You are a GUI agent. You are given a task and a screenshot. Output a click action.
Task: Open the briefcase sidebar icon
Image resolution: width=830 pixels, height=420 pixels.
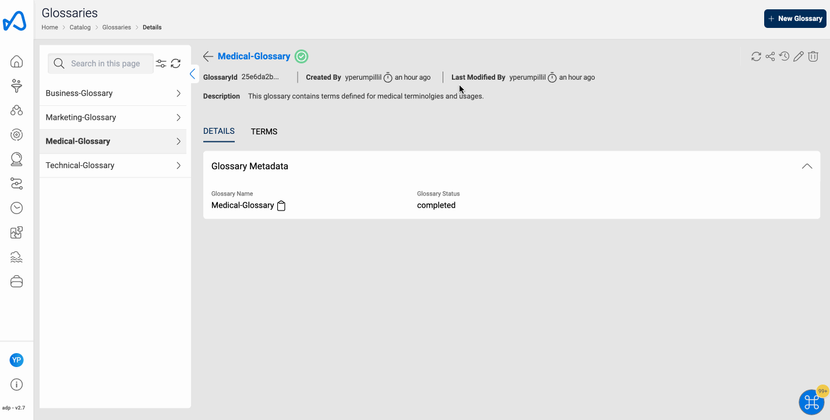[17, 282]
